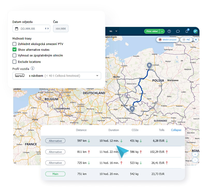Select the Main route row

pyautogui.click(x=113, y=174)
